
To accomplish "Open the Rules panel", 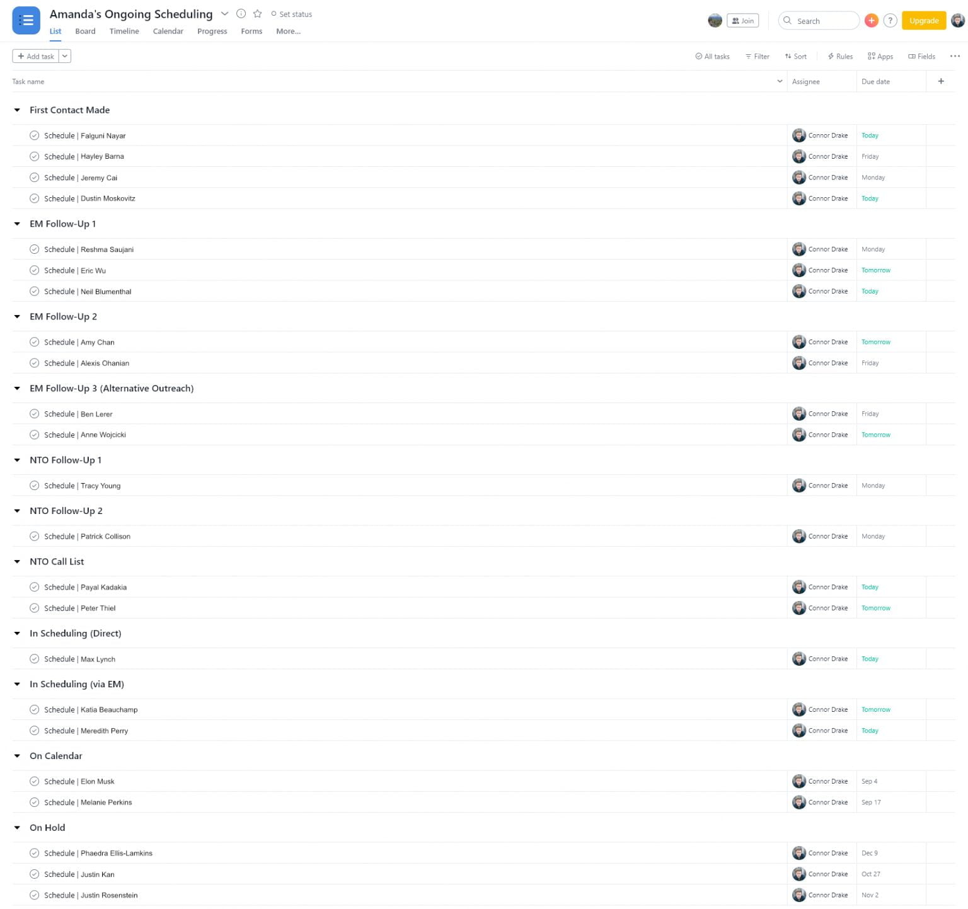I will coord(839,56).
